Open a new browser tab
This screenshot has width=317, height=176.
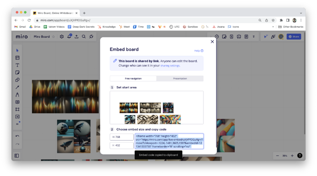click(x=84, y=13)
